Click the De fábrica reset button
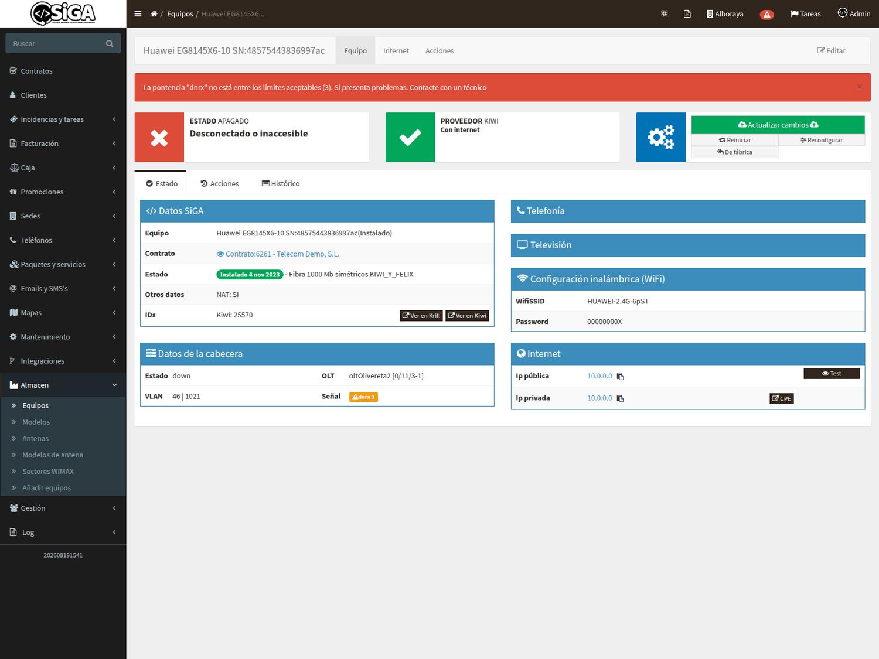The width and height of the screenshot is (879, 659). (735, 152)
